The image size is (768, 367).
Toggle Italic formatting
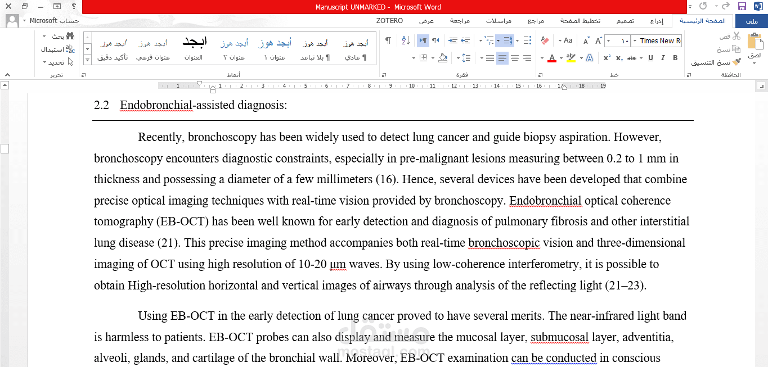(663, 58)
